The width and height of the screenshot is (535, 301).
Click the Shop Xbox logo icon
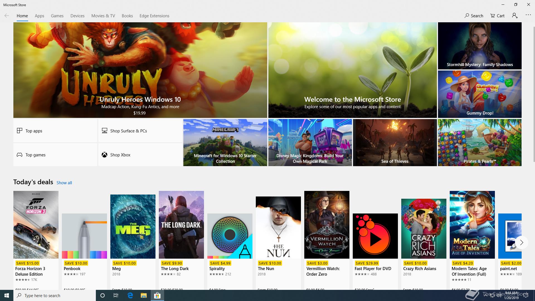(x=104, y=155)
